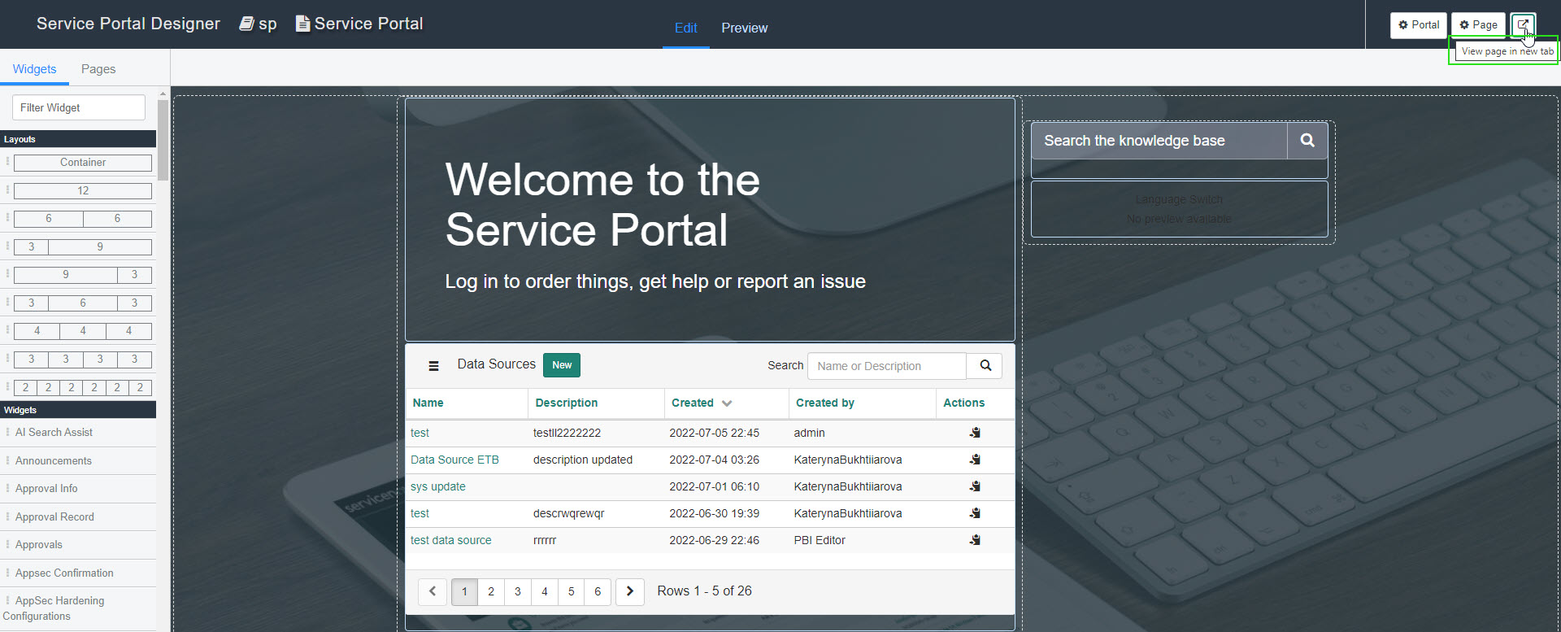Click the View page in new tab icon
The image size is (1561, 632).
pyautogui.click(x=1523, y=24)
